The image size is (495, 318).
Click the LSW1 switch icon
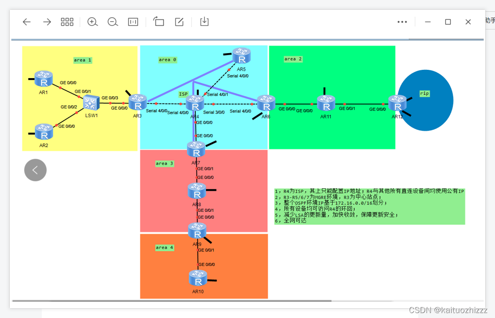[91, 103]
